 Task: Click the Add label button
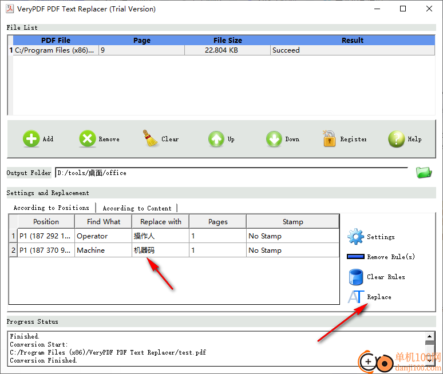[48, 139]
